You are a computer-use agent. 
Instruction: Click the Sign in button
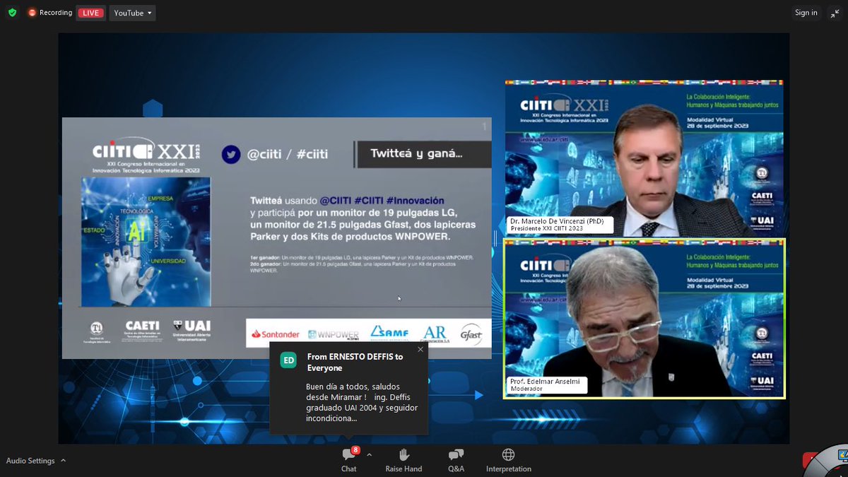806,13
